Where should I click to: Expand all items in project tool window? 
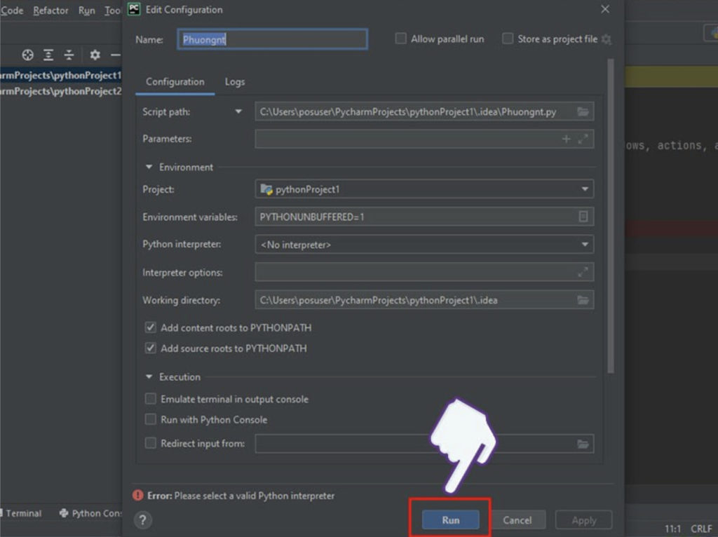[x=48, y=55]
